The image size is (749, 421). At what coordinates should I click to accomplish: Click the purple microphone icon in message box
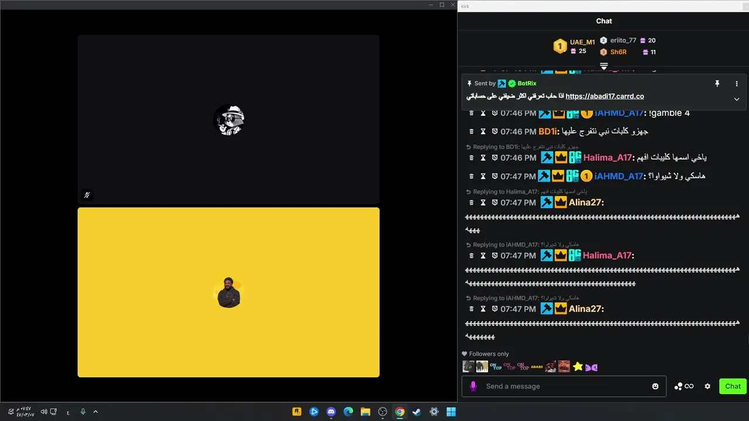point(473,386)
